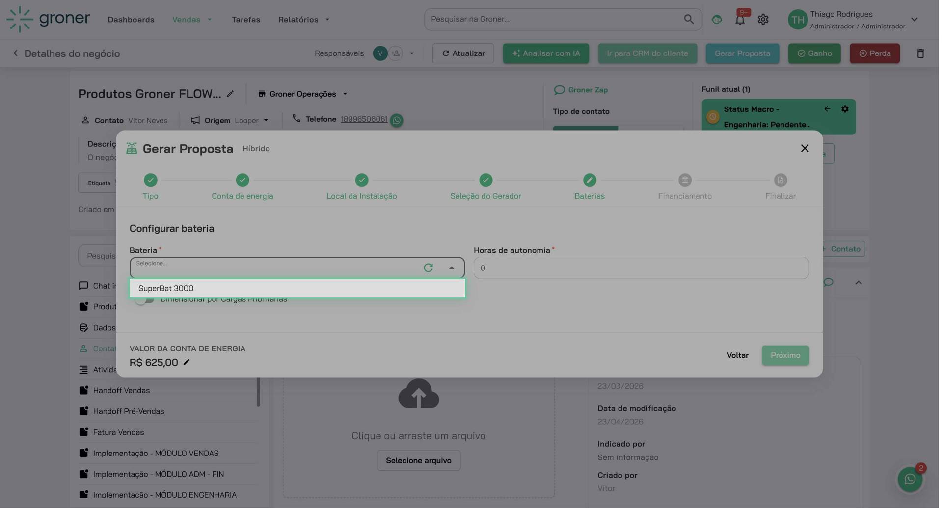Click the WhatsApp icon next to phone number
942x508 pixels.
tap(397, 120)
